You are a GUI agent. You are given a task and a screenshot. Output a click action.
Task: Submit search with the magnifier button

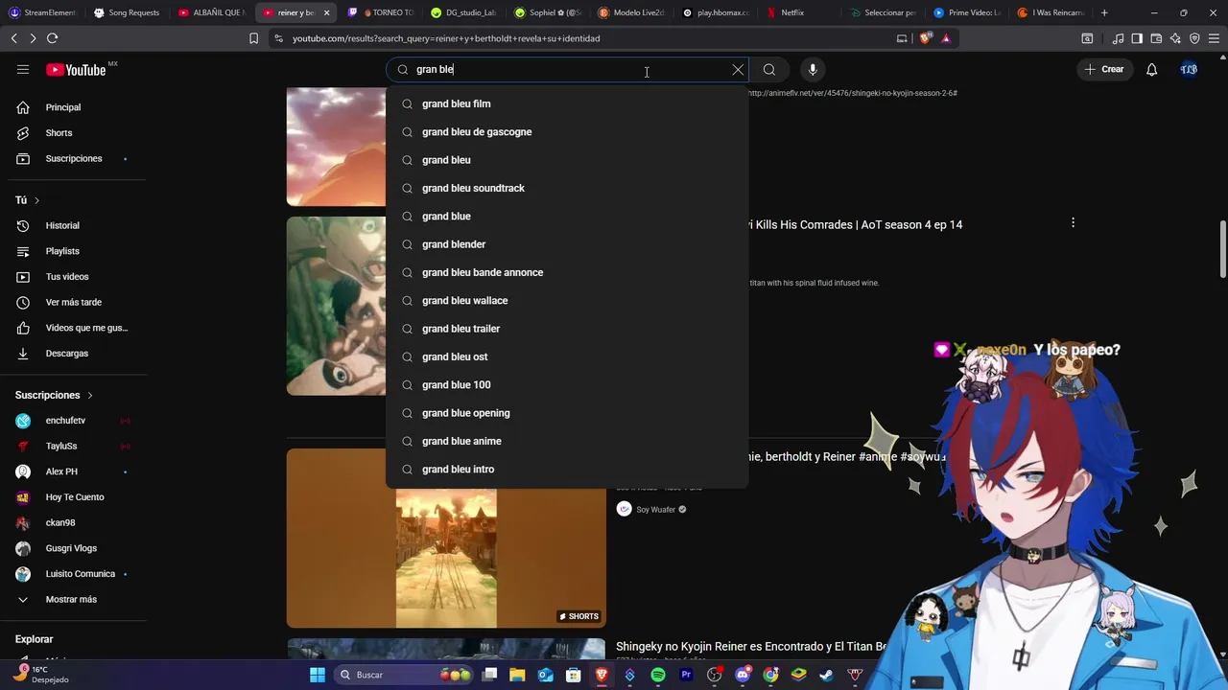point(769,69)
